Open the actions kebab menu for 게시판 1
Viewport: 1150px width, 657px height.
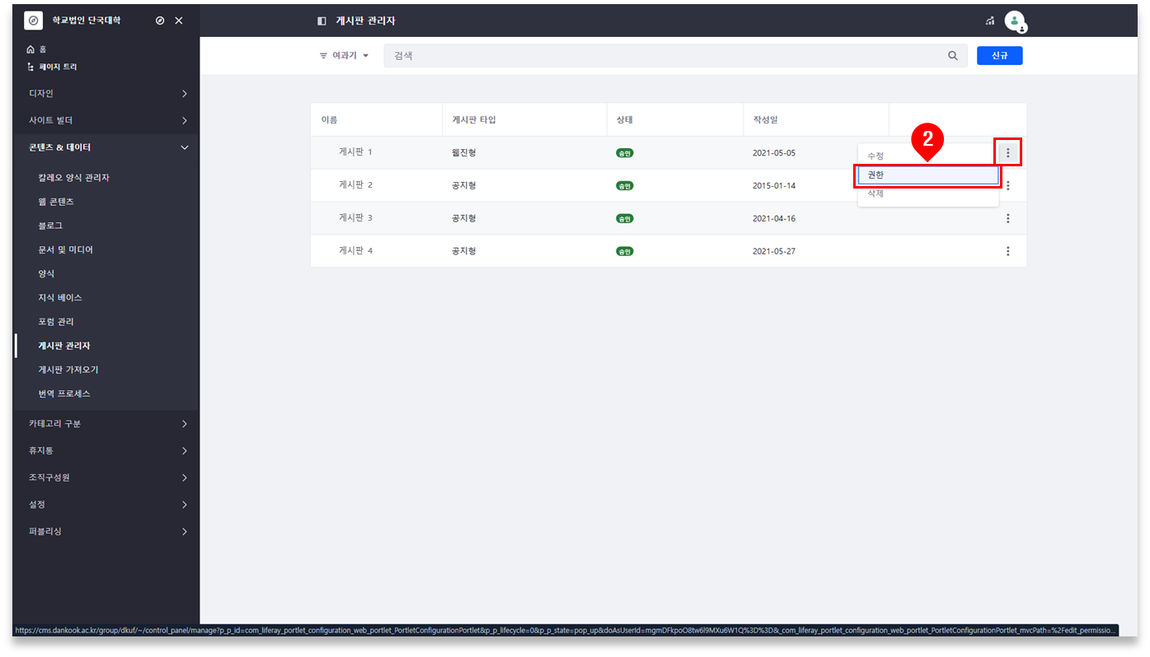tap(1007, 152)
